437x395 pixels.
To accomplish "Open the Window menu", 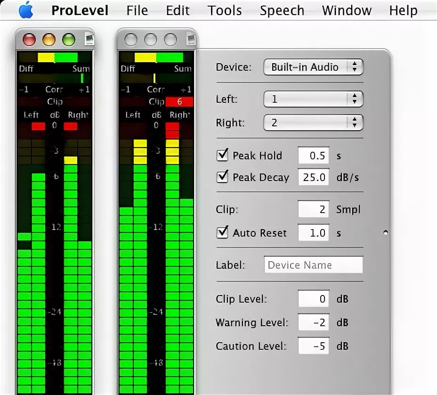I will pos(347,10).
